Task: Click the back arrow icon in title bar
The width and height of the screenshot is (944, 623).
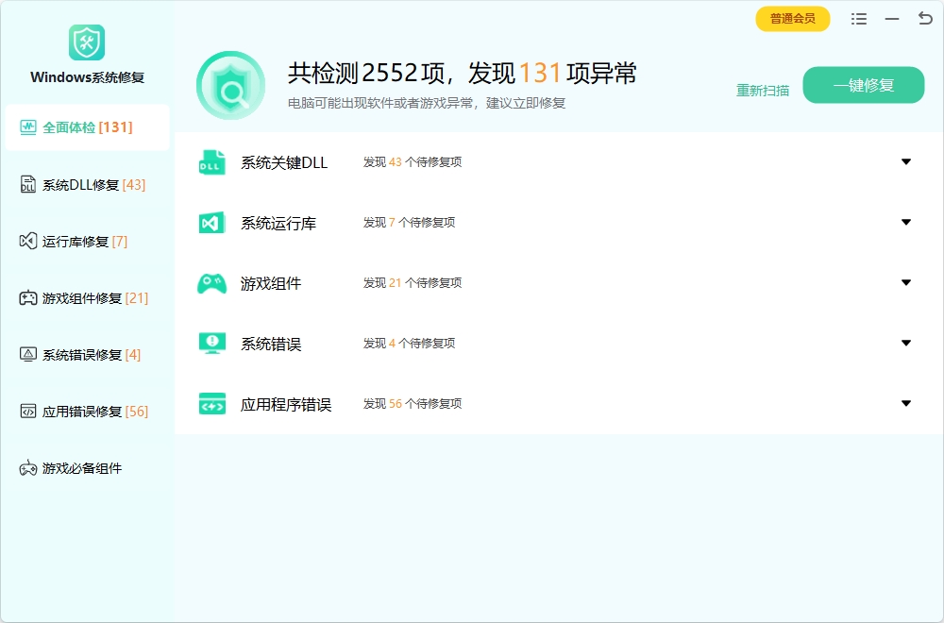Action: (925, 18)
